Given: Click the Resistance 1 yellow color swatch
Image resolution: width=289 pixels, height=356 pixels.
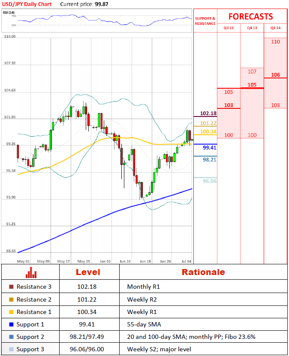Looking at the screenshot, I should [x=11, y=312].
